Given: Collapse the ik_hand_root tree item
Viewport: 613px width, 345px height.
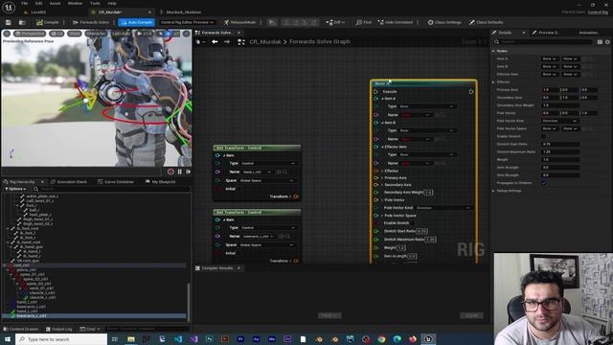Looking at the screenshot, I should click(8, 242).
